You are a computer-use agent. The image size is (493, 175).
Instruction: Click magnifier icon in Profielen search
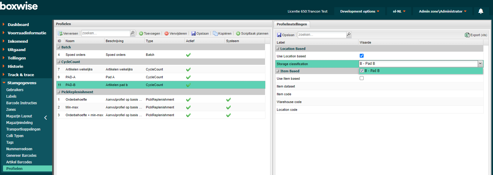132,33
